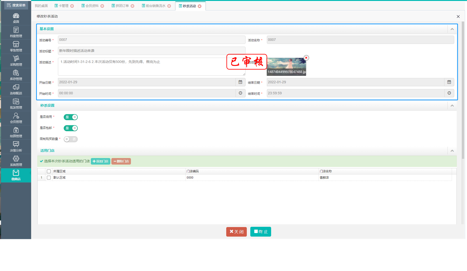Toggle the 限制购买数量 switch

[71, 139]
